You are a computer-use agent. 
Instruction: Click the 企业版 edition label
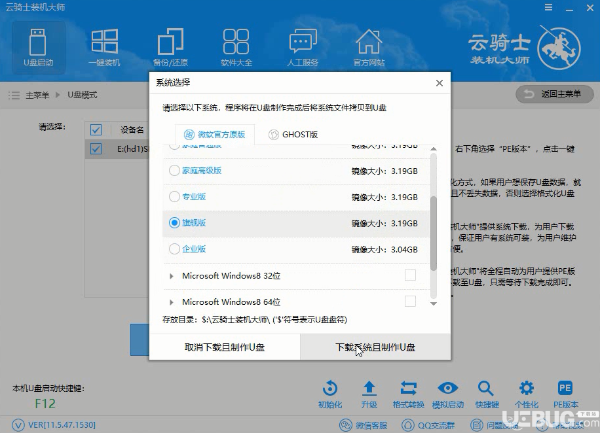[194, 249]
